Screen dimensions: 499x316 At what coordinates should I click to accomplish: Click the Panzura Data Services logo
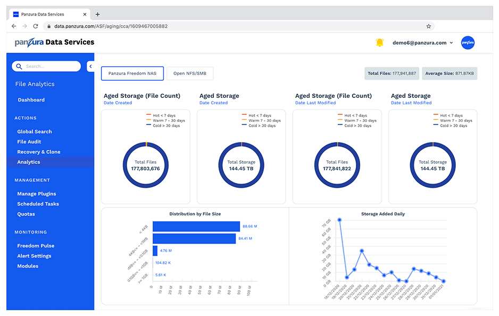click(54, 43)
